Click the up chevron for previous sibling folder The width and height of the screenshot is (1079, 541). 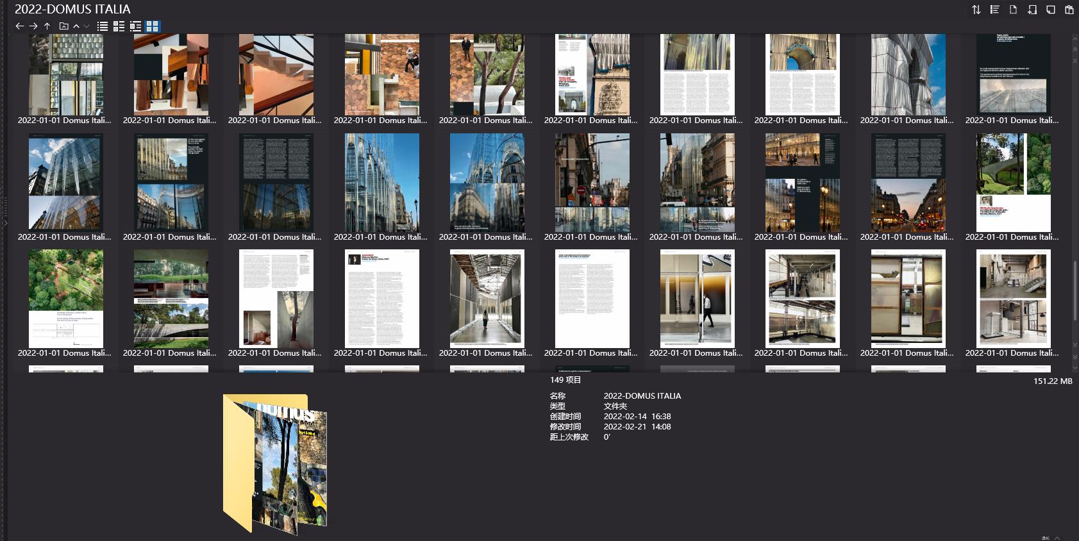[76, 26]
